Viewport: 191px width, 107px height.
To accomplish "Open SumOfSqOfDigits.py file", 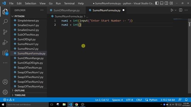I will [30, 63].
